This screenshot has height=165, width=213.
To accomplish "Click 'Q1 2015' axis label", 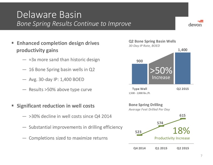I will tap(161, 148).
